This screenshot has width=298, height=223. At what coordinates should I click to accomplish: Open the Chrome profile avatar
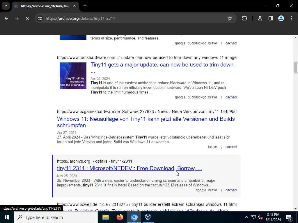tap(281, 18)
